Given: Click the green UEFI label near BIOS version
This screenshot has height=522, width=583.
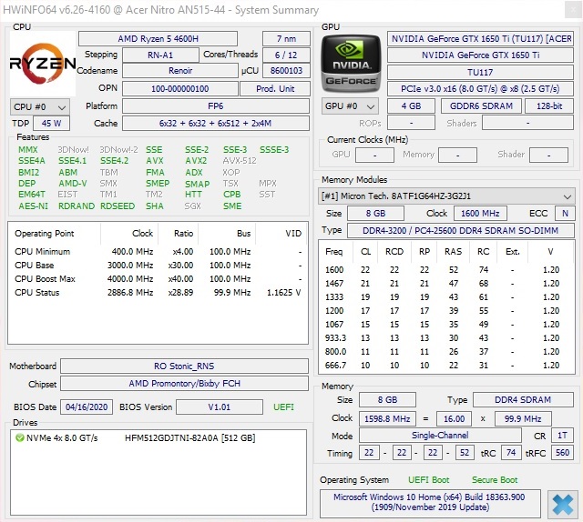Looking at the screenshot, I should (283, 407).
